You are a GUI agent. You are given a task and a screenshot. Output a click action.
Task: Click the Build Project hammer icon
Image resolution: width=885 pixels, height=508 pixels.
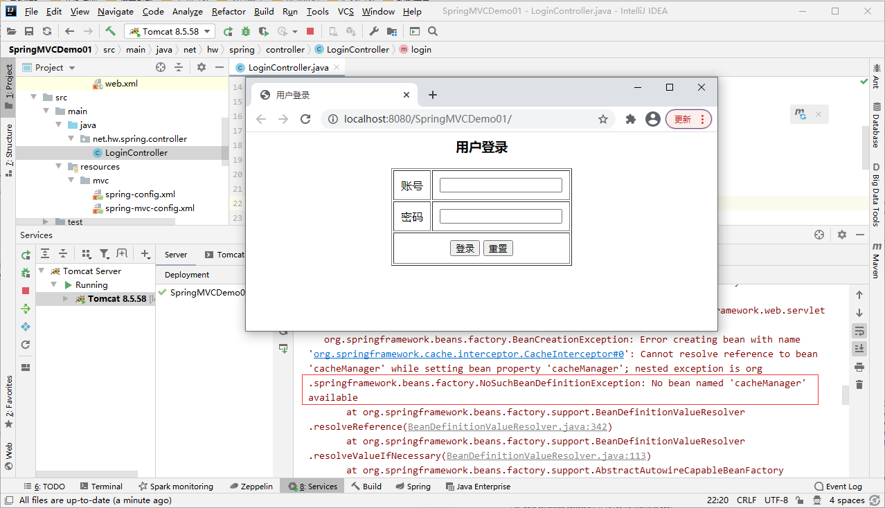111,31
